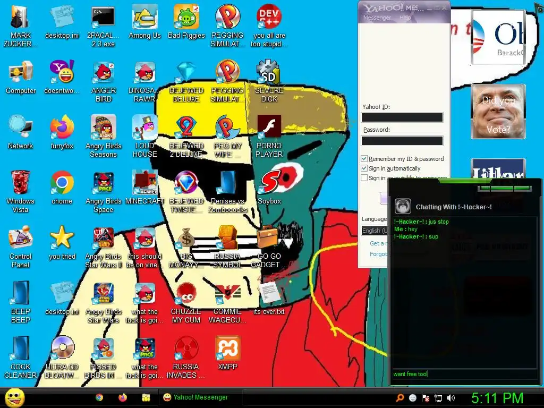Click the 'Forgot' link in Yahoo Messenger
544x408 pixels.
pos(378,254)
